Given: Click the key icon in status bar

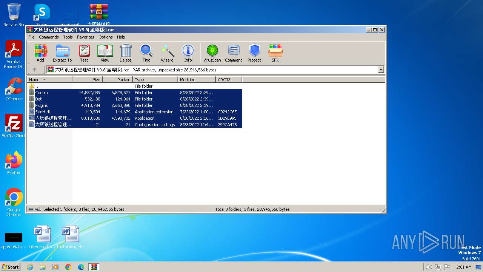Looking at the screenshot, I should click(x=38, y=209).
